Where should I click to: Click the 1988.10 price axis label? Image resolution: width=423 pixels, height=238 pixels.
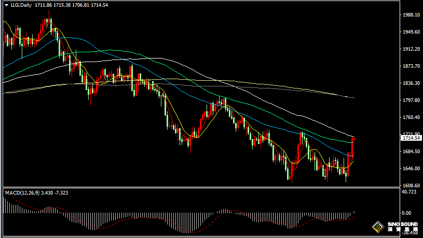(410, 15)
